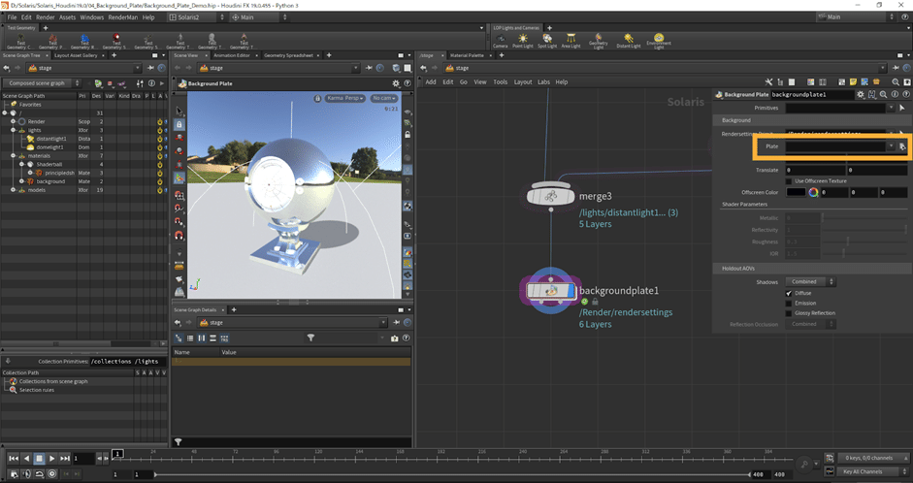The width and height of the screenshot is (913, 483).
Task: Open the Plate file chooser icon
Action: click(x=901, y=145)
